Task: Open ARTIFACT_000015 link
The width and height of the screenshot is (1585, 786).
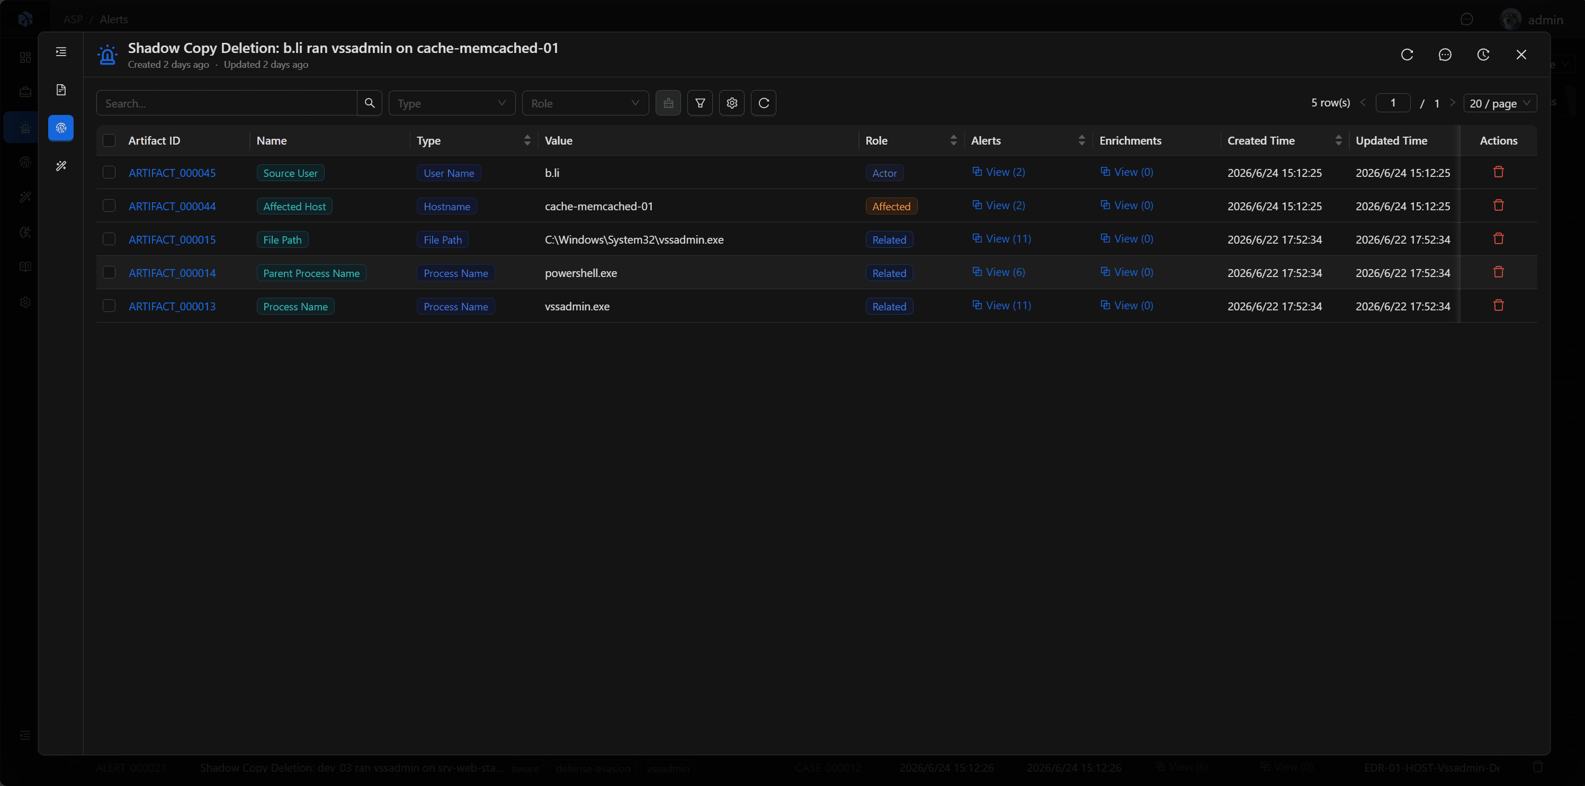Action: click(x=172, y=239)
